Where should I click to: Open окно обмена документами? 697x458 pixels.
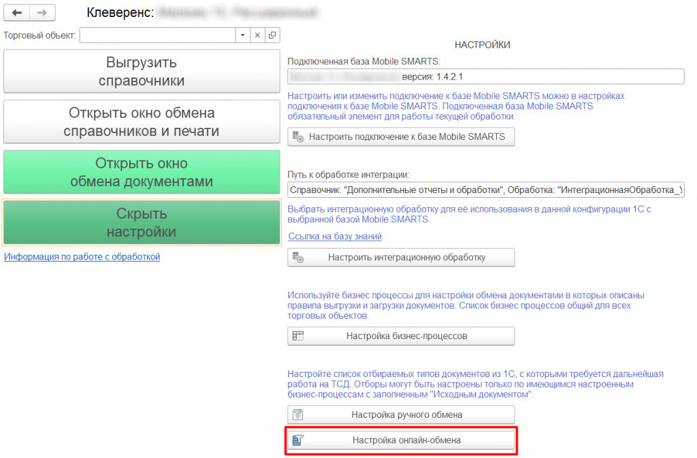pos(142,173)
